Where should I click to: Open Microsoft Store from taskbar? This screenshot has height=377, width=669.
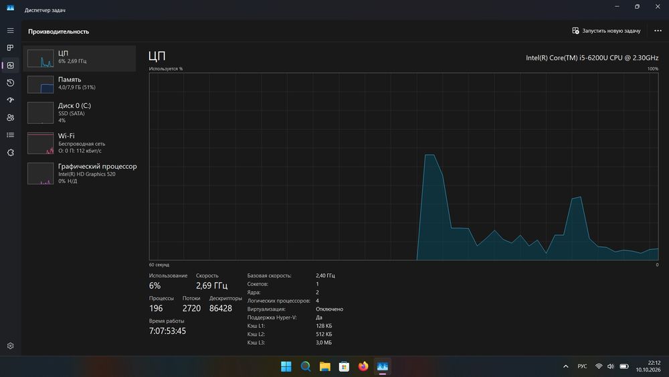(344, 366)
